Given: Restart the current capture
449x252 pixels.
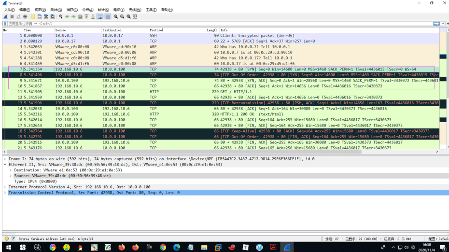Looking at the screenshot, I should [x=19, y=16].
